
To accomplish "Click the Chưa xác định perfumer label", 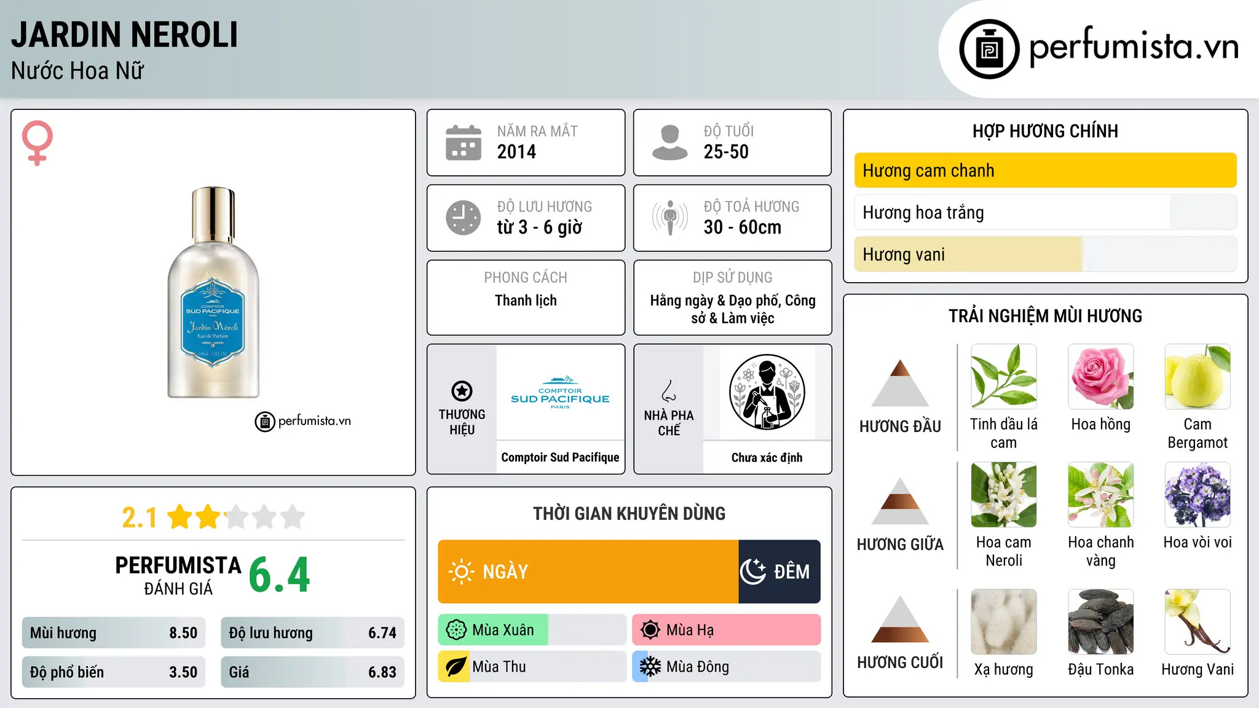I will point(767,457).
